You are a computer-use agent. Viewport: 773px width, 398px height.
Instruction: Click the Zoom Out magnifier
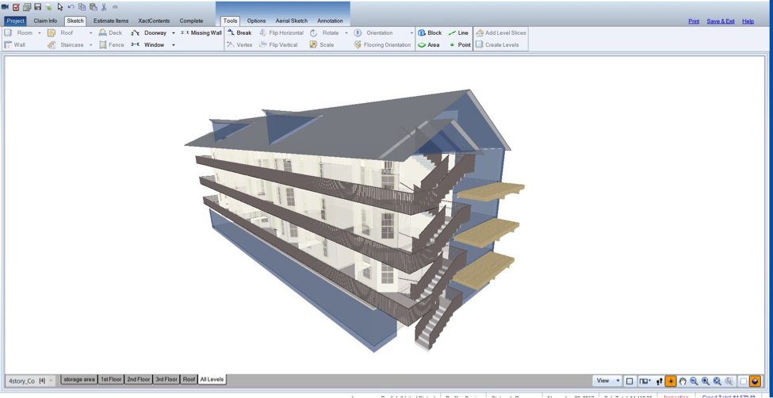694,381
